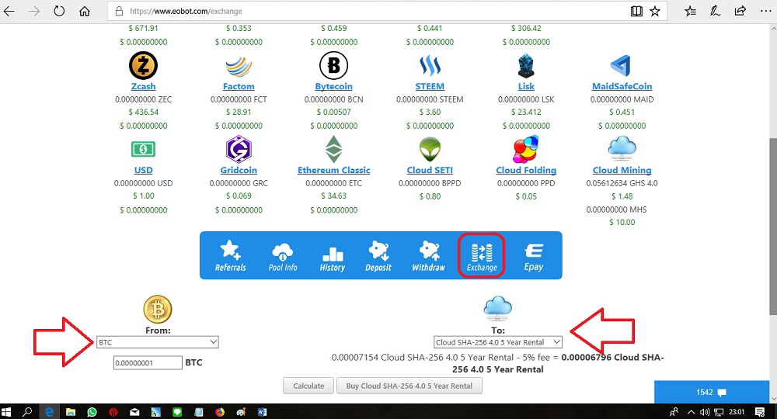Open the Epay icon in blue toolbar

click(534, 257)
